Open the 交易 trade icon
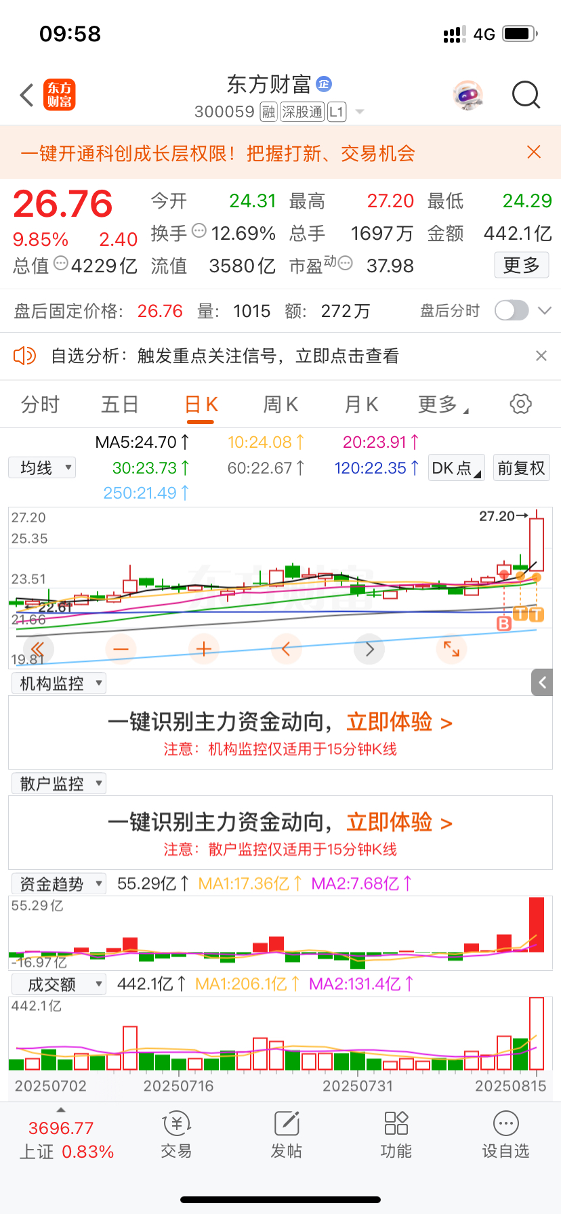Image resolution: width=561 pixels, height=1214 pixels. (176, 1135)
